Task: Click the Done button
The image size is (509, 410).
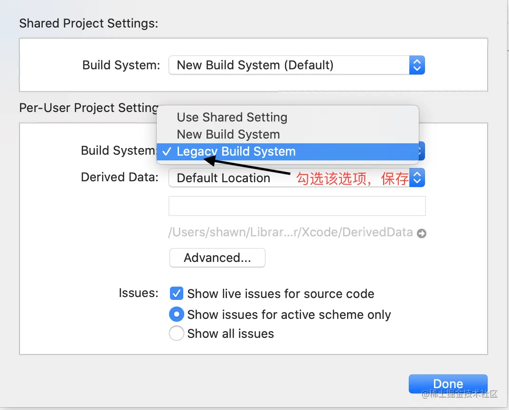Action: click(448, 383)
